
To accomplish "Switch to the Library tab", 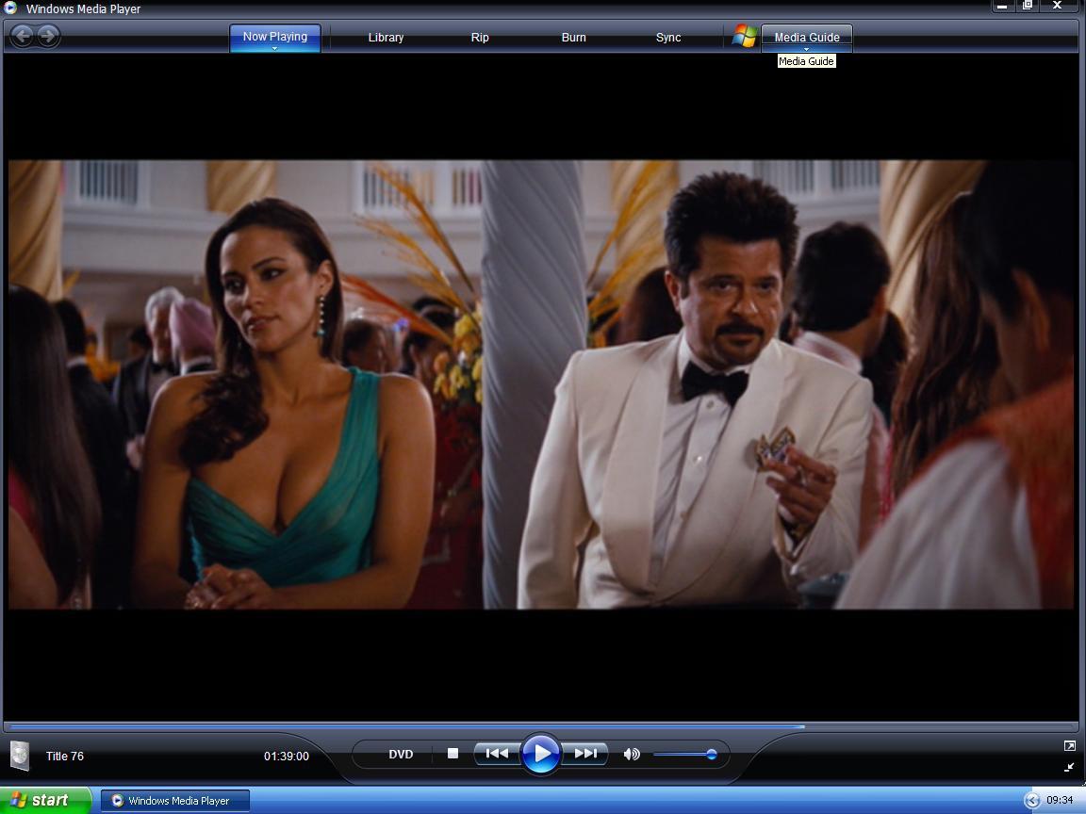I will click(x=386, y=38).
